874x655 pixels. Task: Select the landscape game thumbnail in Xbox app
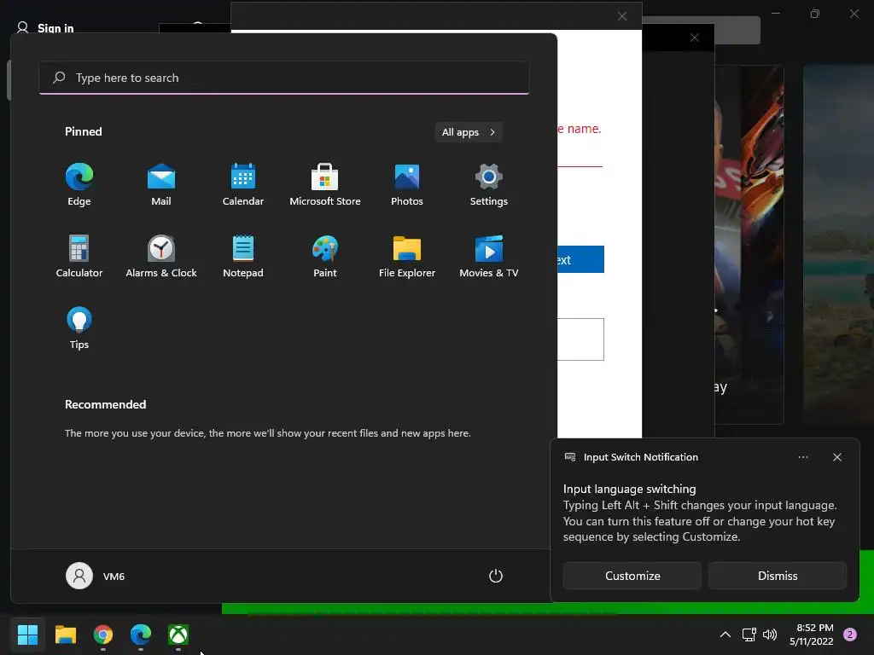point(838,245)
